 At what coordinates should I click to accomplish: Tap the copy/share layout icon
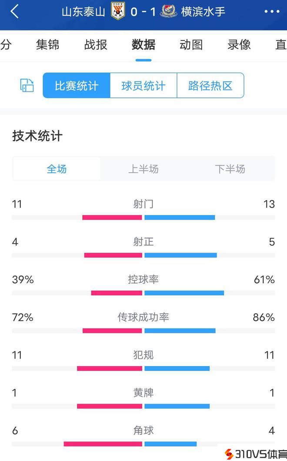[27, 85]
